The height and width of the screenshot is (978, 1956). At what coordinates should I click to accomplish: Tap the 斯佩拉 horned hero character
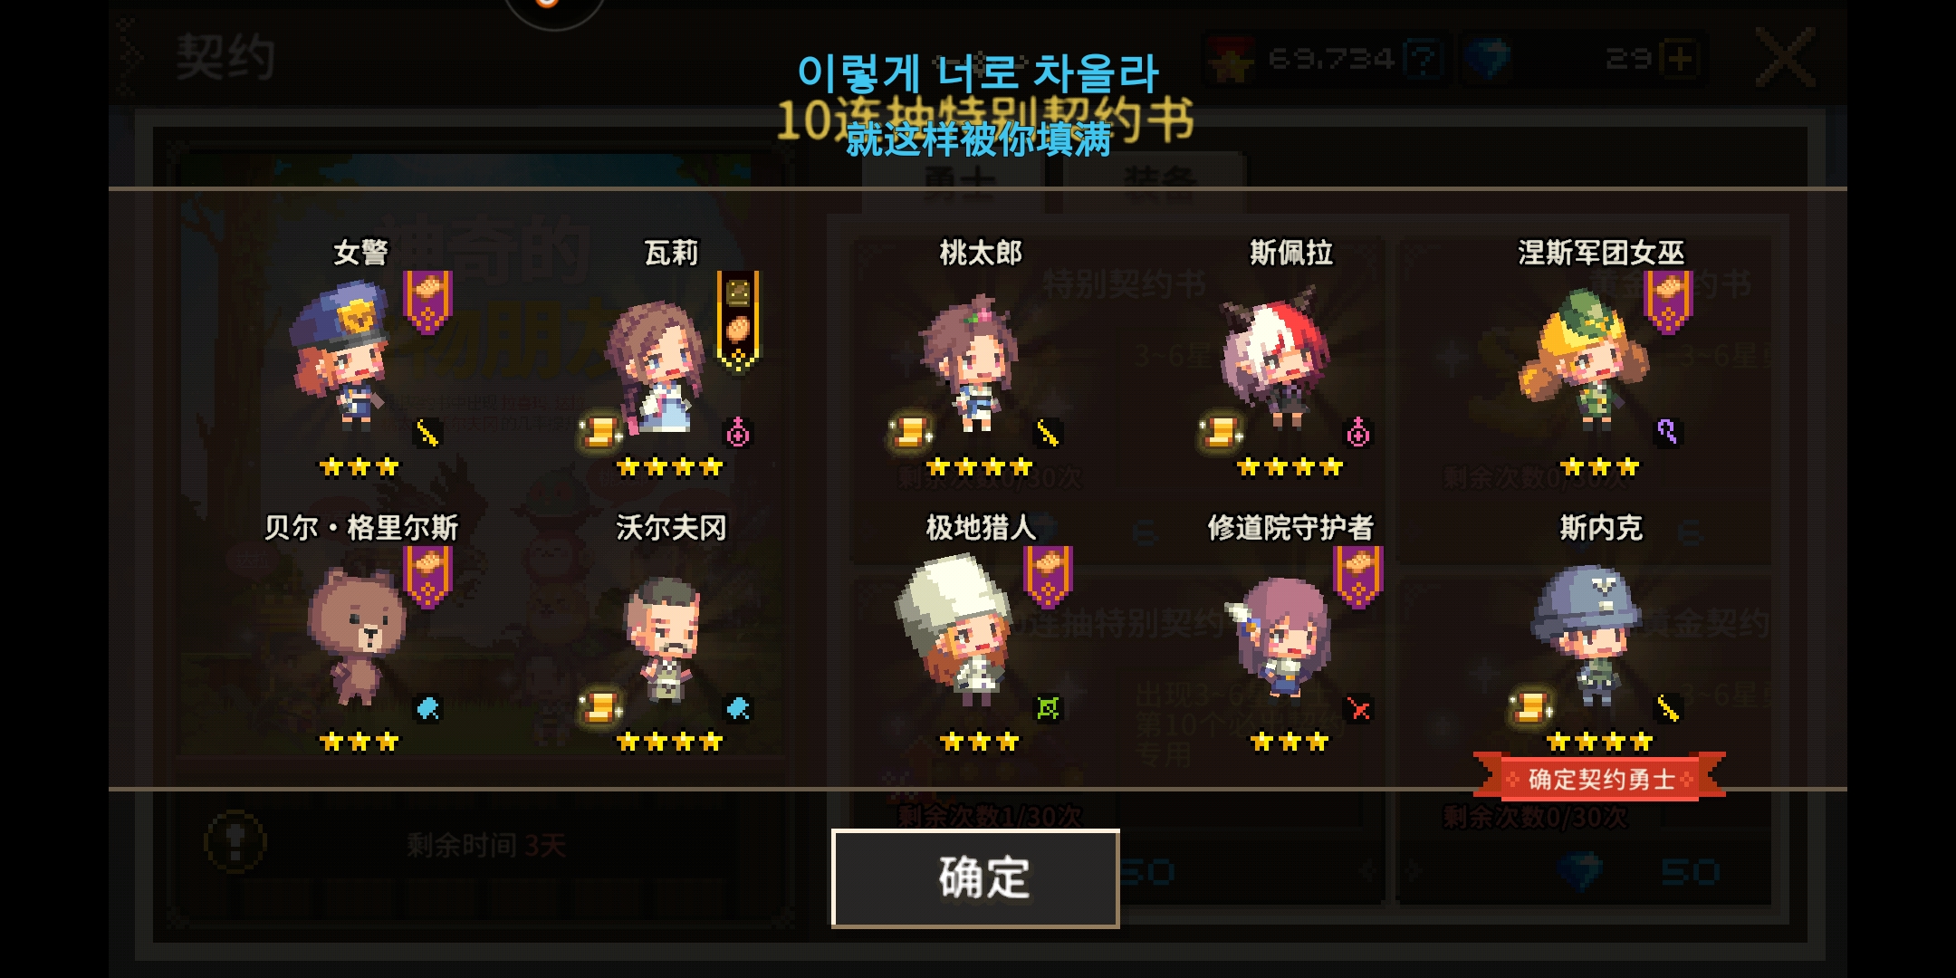click(1275, 360)
